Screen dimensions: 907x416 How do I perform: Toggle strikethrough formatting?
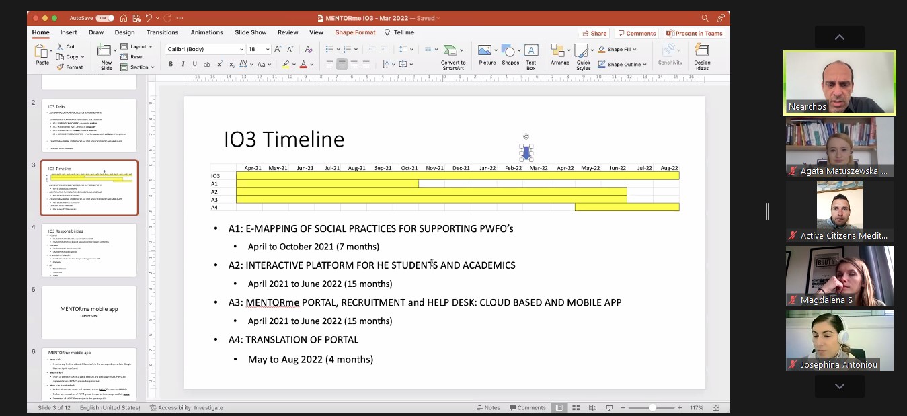tap(207, 65)
